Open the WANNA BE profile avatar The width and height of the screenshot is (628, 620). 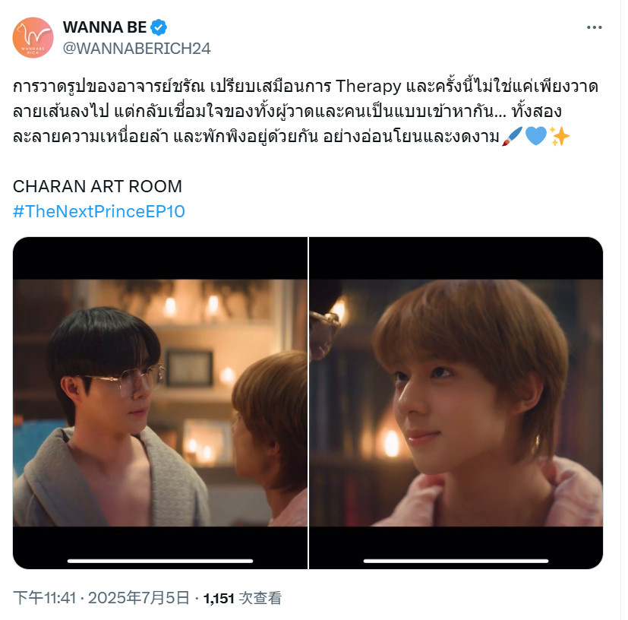click(x=33, y=37)
